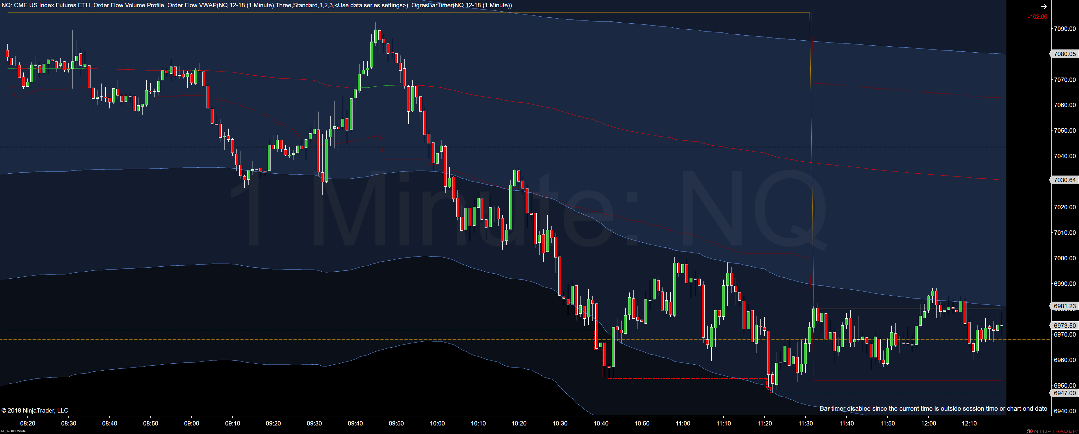This screenshot has width=1079, height=434.
Task: Click the 08:30 time axis label
Action: 69,423
